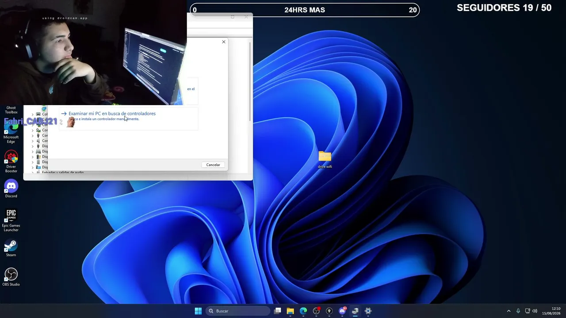Image resolution: width=566 pixels, height=318 pixels.
Task: Click the Cancelar button in driver dialog
Action: point(213,165)
